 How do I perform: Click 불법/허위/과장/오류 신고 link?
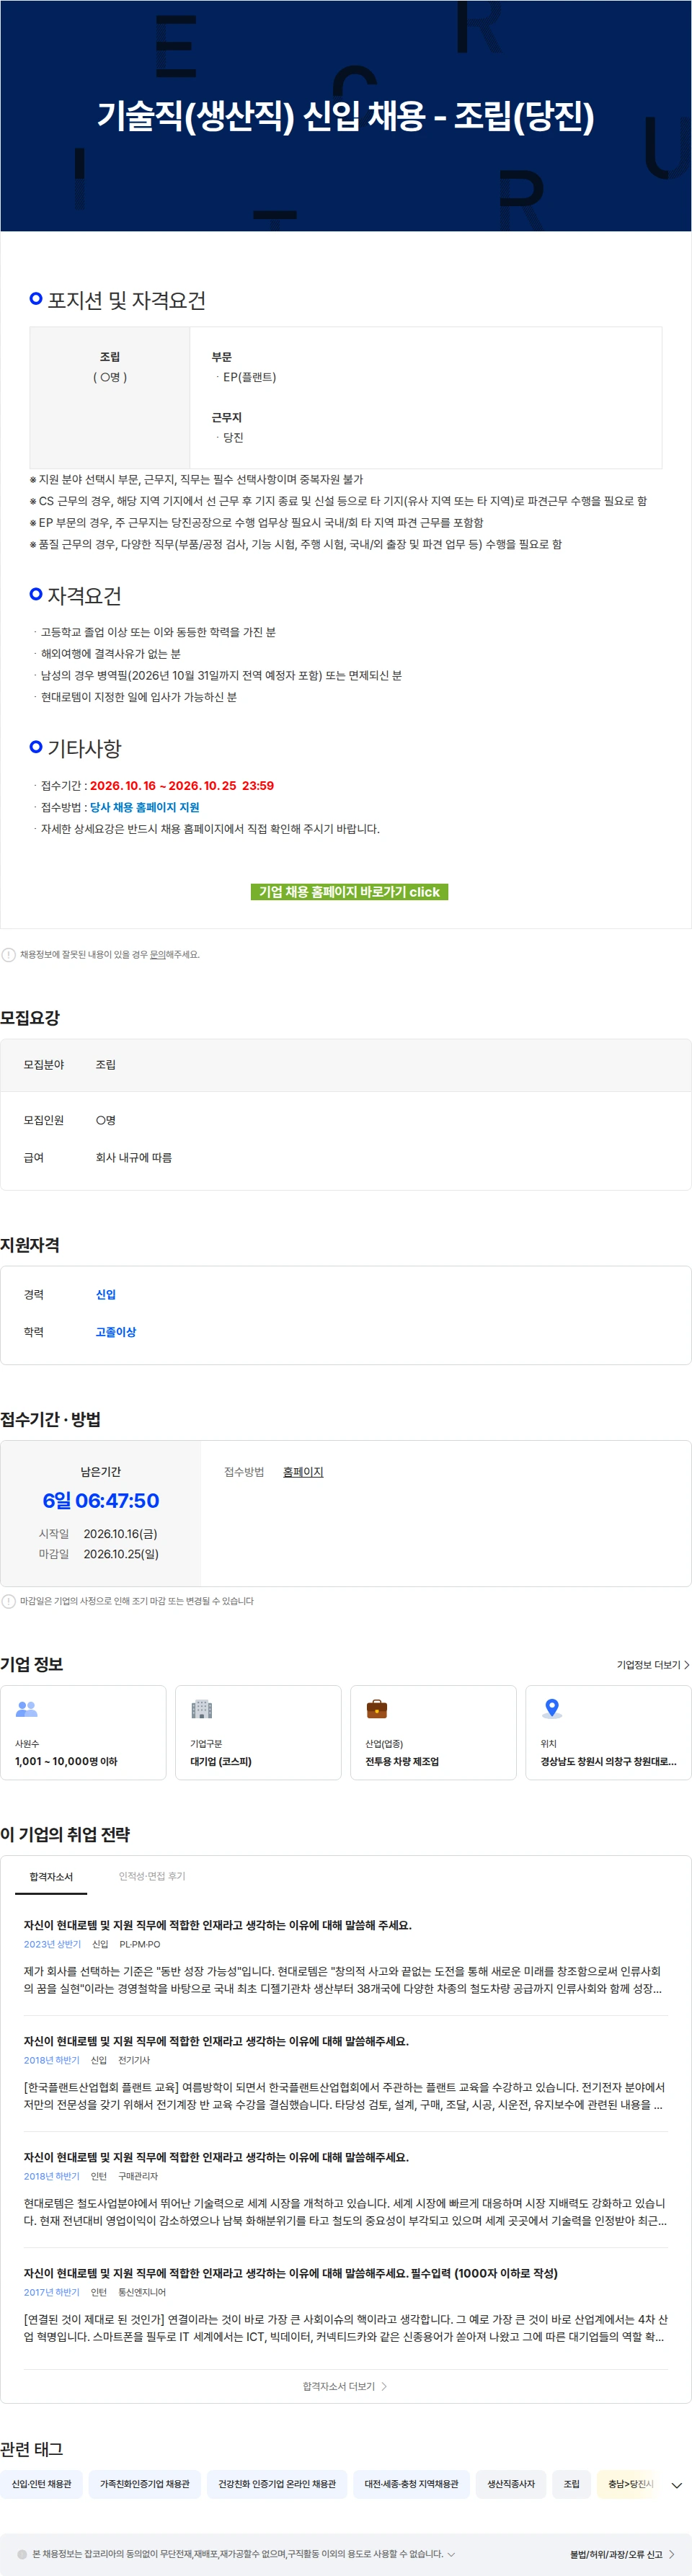click(622, 2555)
